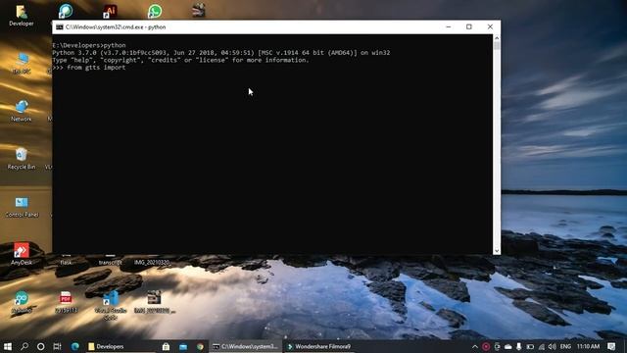The height and width of the screenshot is (353, 627).
Task: Maximize the cmd.exe python window
Action: click(469, 26)
